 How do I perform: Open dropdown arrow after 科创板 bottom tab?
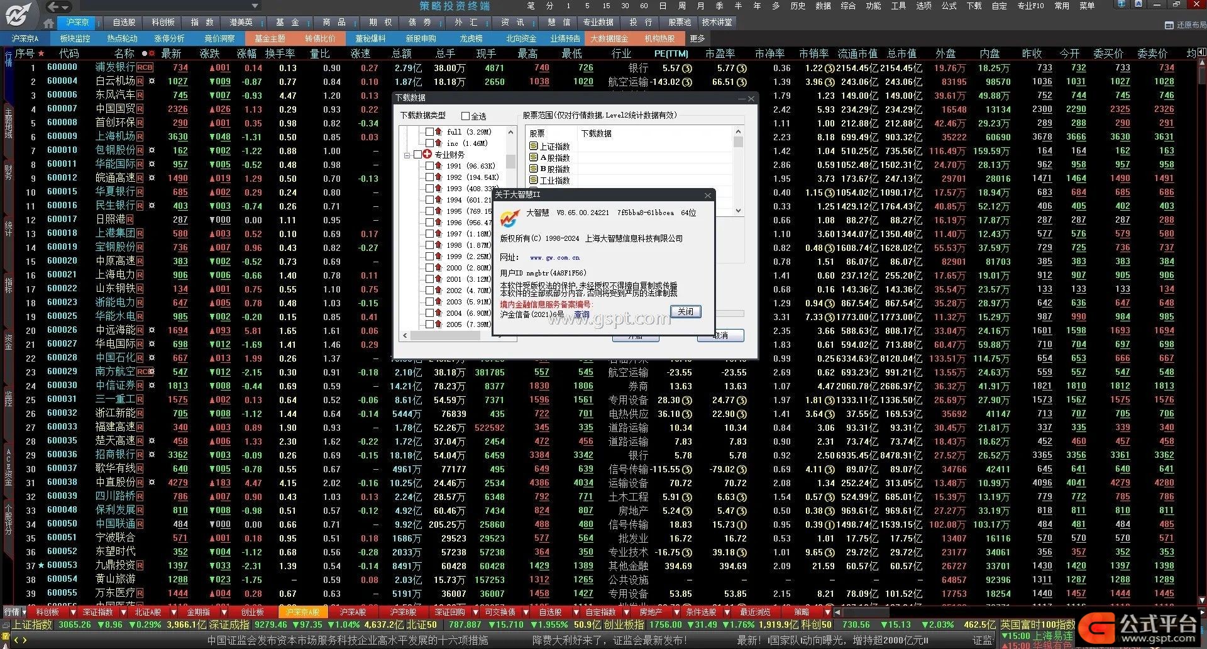pyautogui.click(x=74, y=612)
